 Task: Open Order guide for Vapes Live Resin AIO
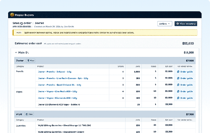coord(185,91)
